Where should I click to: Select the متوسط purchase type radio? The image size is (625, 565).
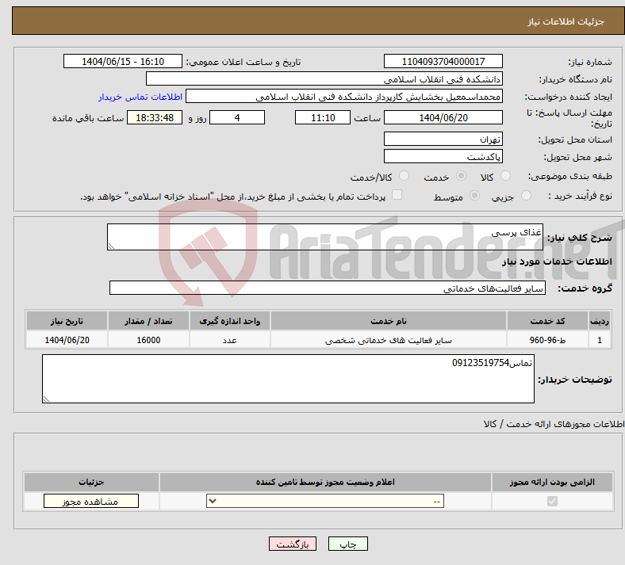coord(474,196)
